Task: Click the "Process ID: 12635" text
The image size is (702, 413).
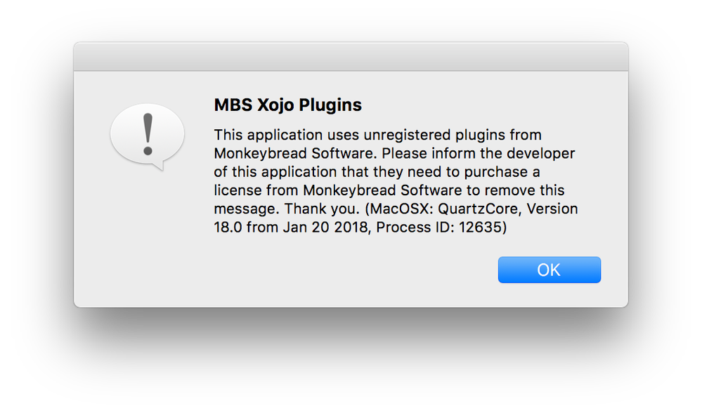Action: point(438,228)
